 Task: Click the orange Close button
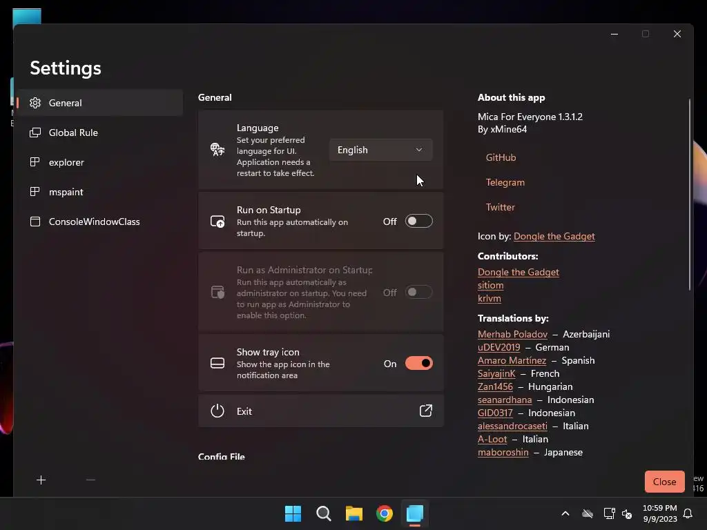665,482
